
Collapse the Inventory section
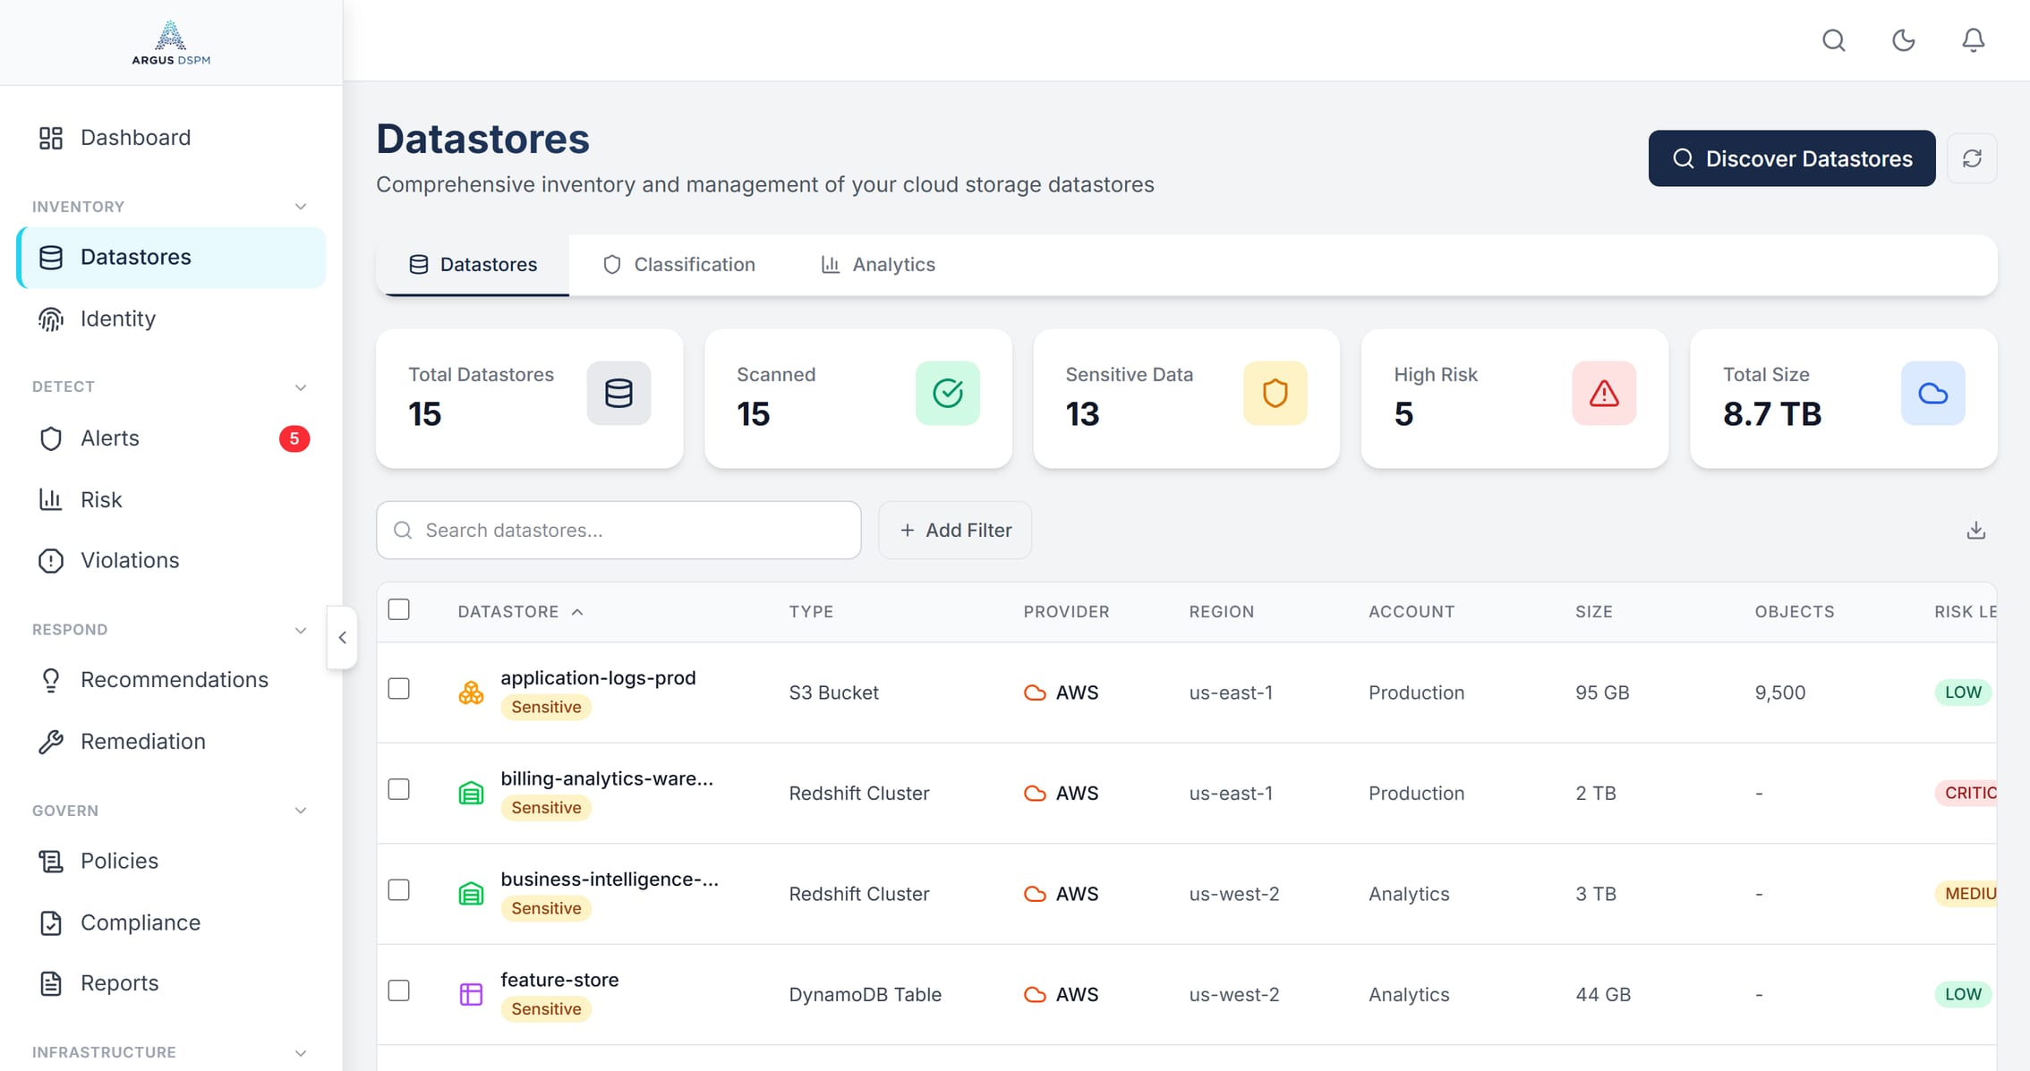pyautogui.click(x=301, y=207)
